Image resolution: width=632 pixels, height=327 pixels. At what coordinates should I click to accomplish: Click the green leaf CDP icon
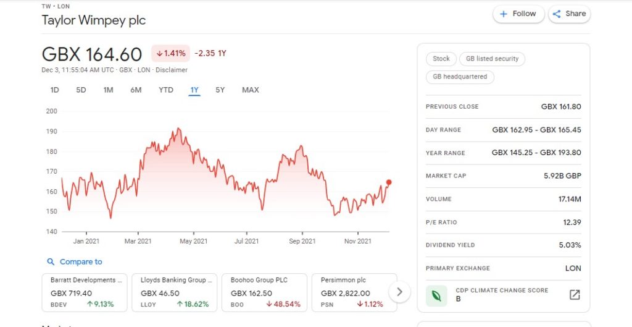point(436,296)
